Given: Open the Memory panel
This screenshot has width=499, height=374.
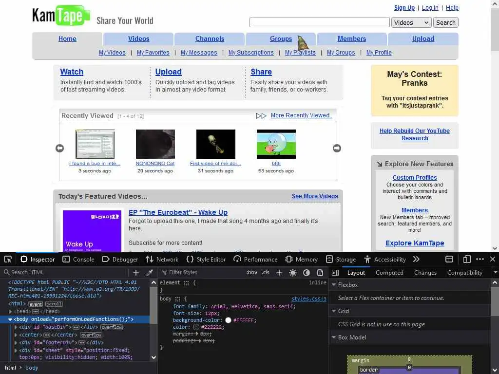Looking at the screenshot, I should coord(301,260).
